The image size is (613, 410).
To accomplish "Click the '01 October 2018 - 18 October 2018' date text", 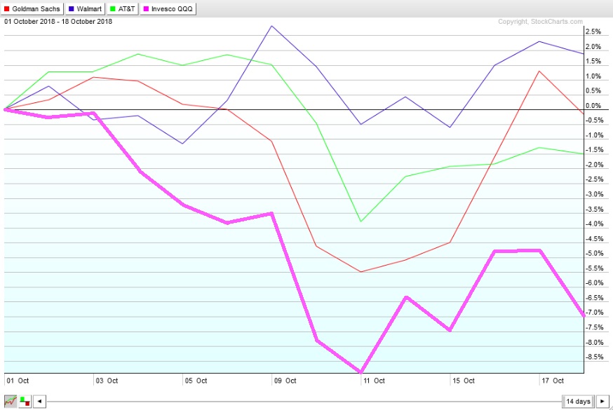I will [x=58, y=22].
